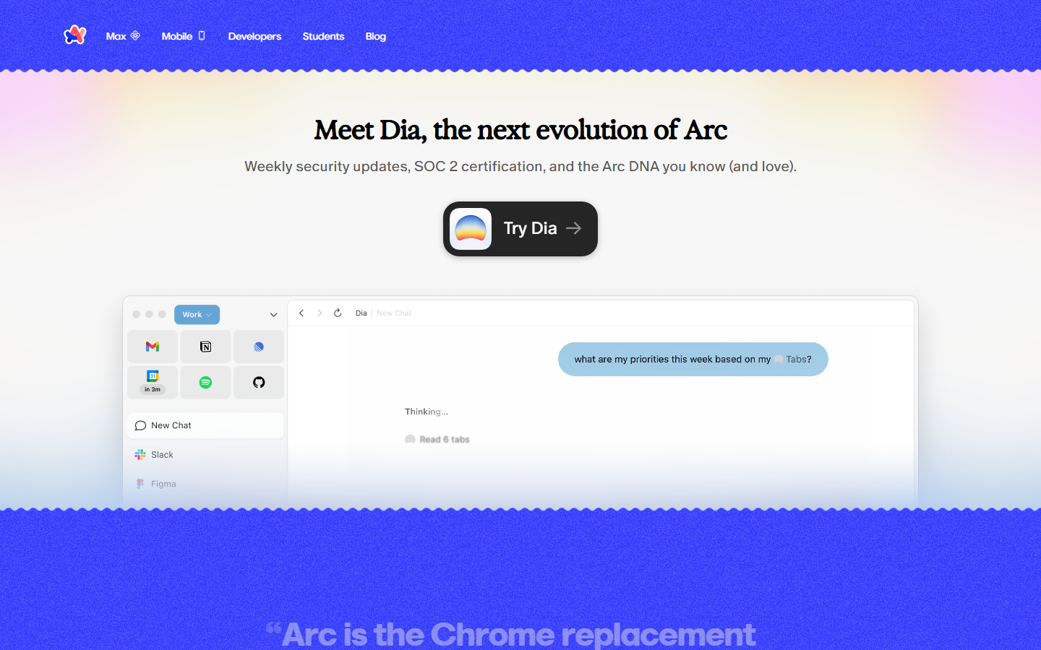Image resolution: width=1041 pixels, height=650 pixels.
Task: Click the browser forward arrow
Action: (320, 313)
